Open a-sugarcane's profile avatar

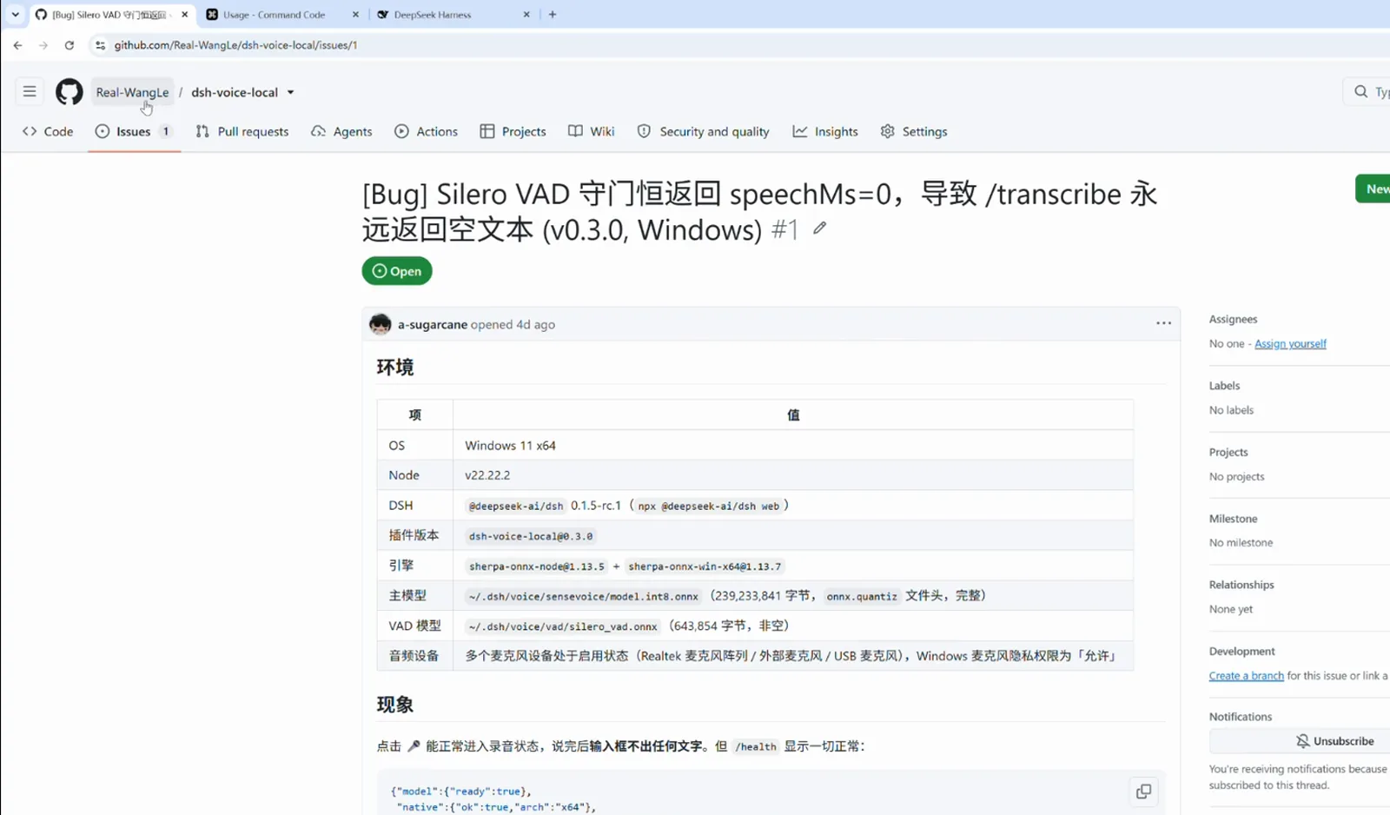381,324
